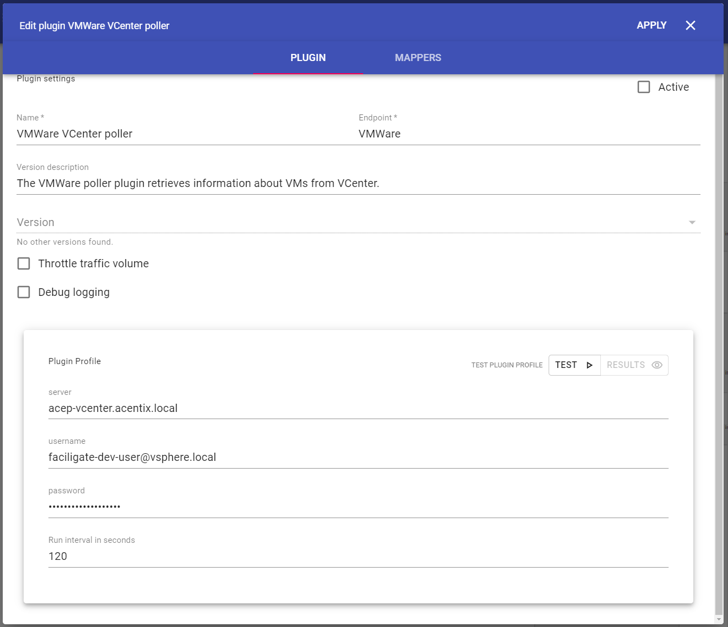Click the scrollbar down arrow
The width and height of the screenshot is (728, 627).
click(x=719, y=619)
